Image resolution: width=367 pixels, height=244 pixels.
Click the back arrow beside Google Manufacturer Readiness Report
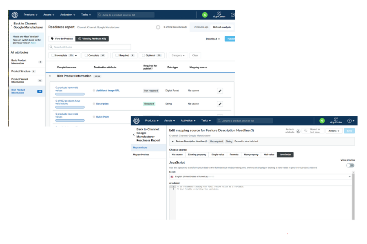[134, 135]
